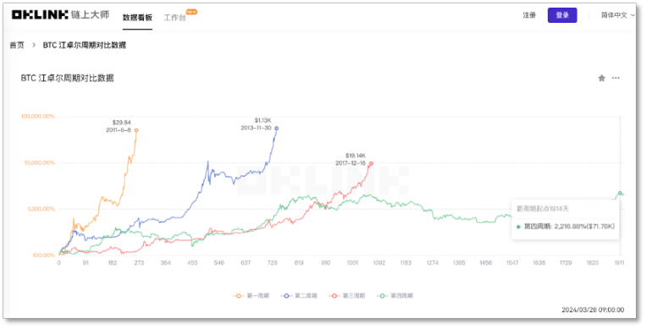
Task: Switch to 数据看板 tab
Action: pos(138,17)
